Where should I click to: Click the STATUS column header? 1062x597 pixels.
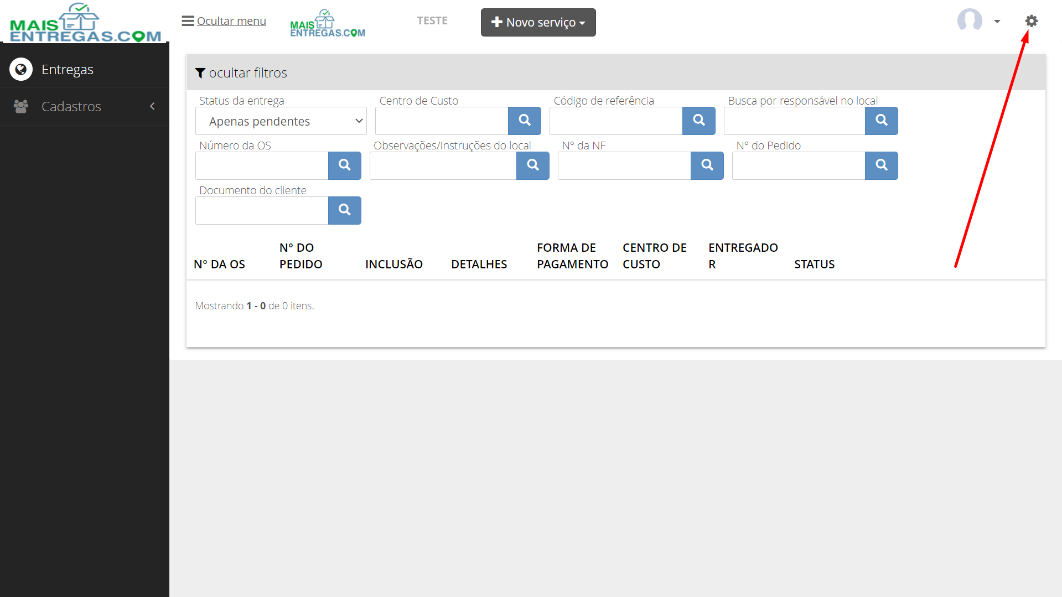(815, 264)
